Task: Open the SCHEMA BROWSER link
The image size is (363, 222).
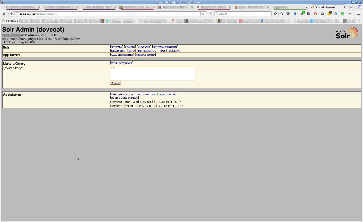Action: click(x=165, y=47)
